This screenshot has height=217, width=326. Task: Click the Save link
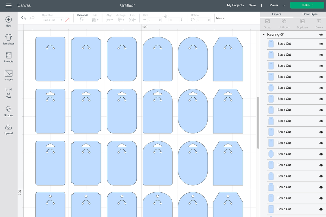[252, 5]
